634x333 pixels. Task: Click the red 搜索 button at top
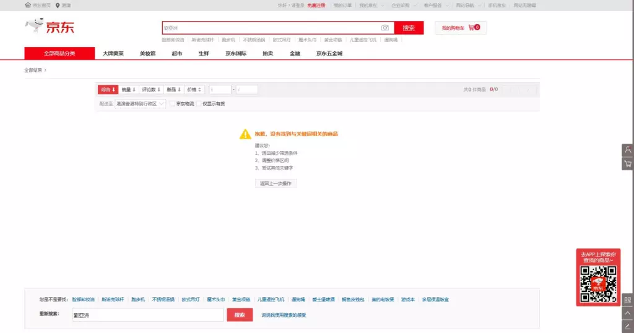pos(409,28)
